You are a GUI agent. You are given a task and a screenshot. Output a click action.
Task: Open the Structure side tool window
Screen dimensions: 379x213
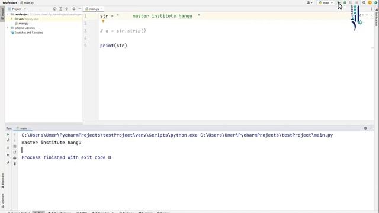pos(2,201)
